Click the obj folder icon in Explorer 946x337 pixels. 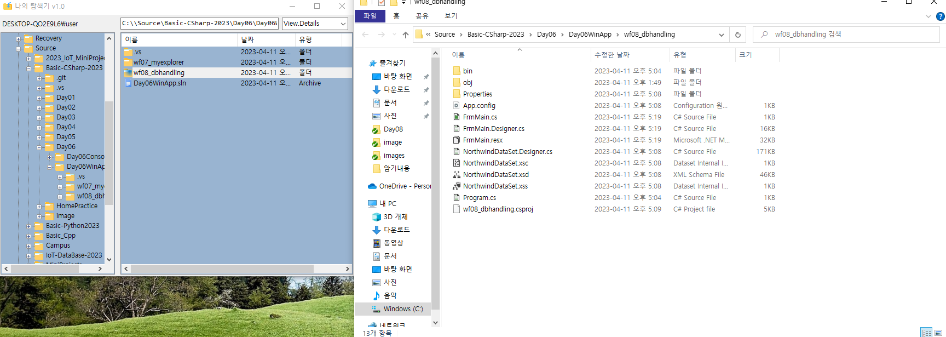click(457, 82)
